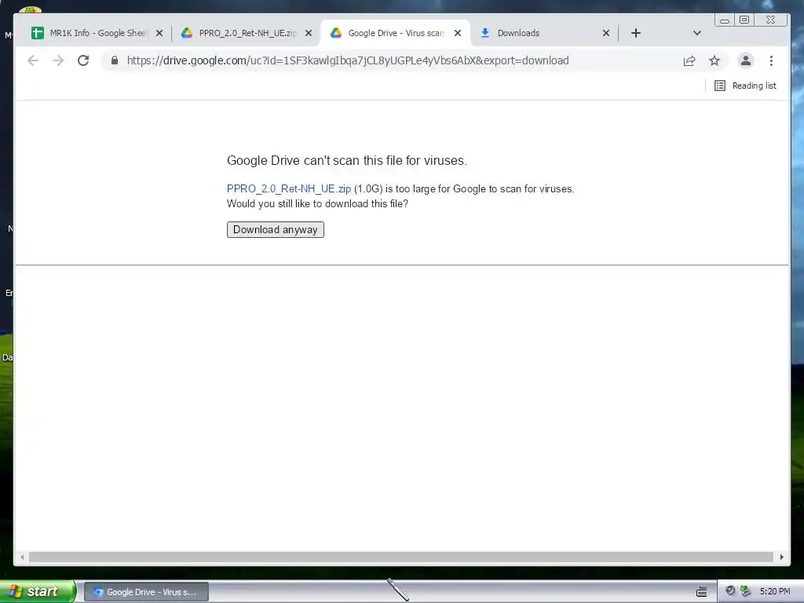This screenshot has height=603, width=804.
Task: Click the horizontal scrollbar track
Action: tap(401, 557)
